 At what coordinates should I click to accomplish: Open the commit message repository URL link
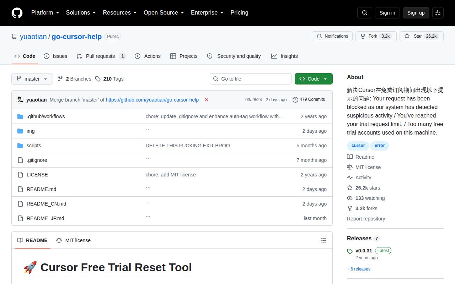coord(152,100)
